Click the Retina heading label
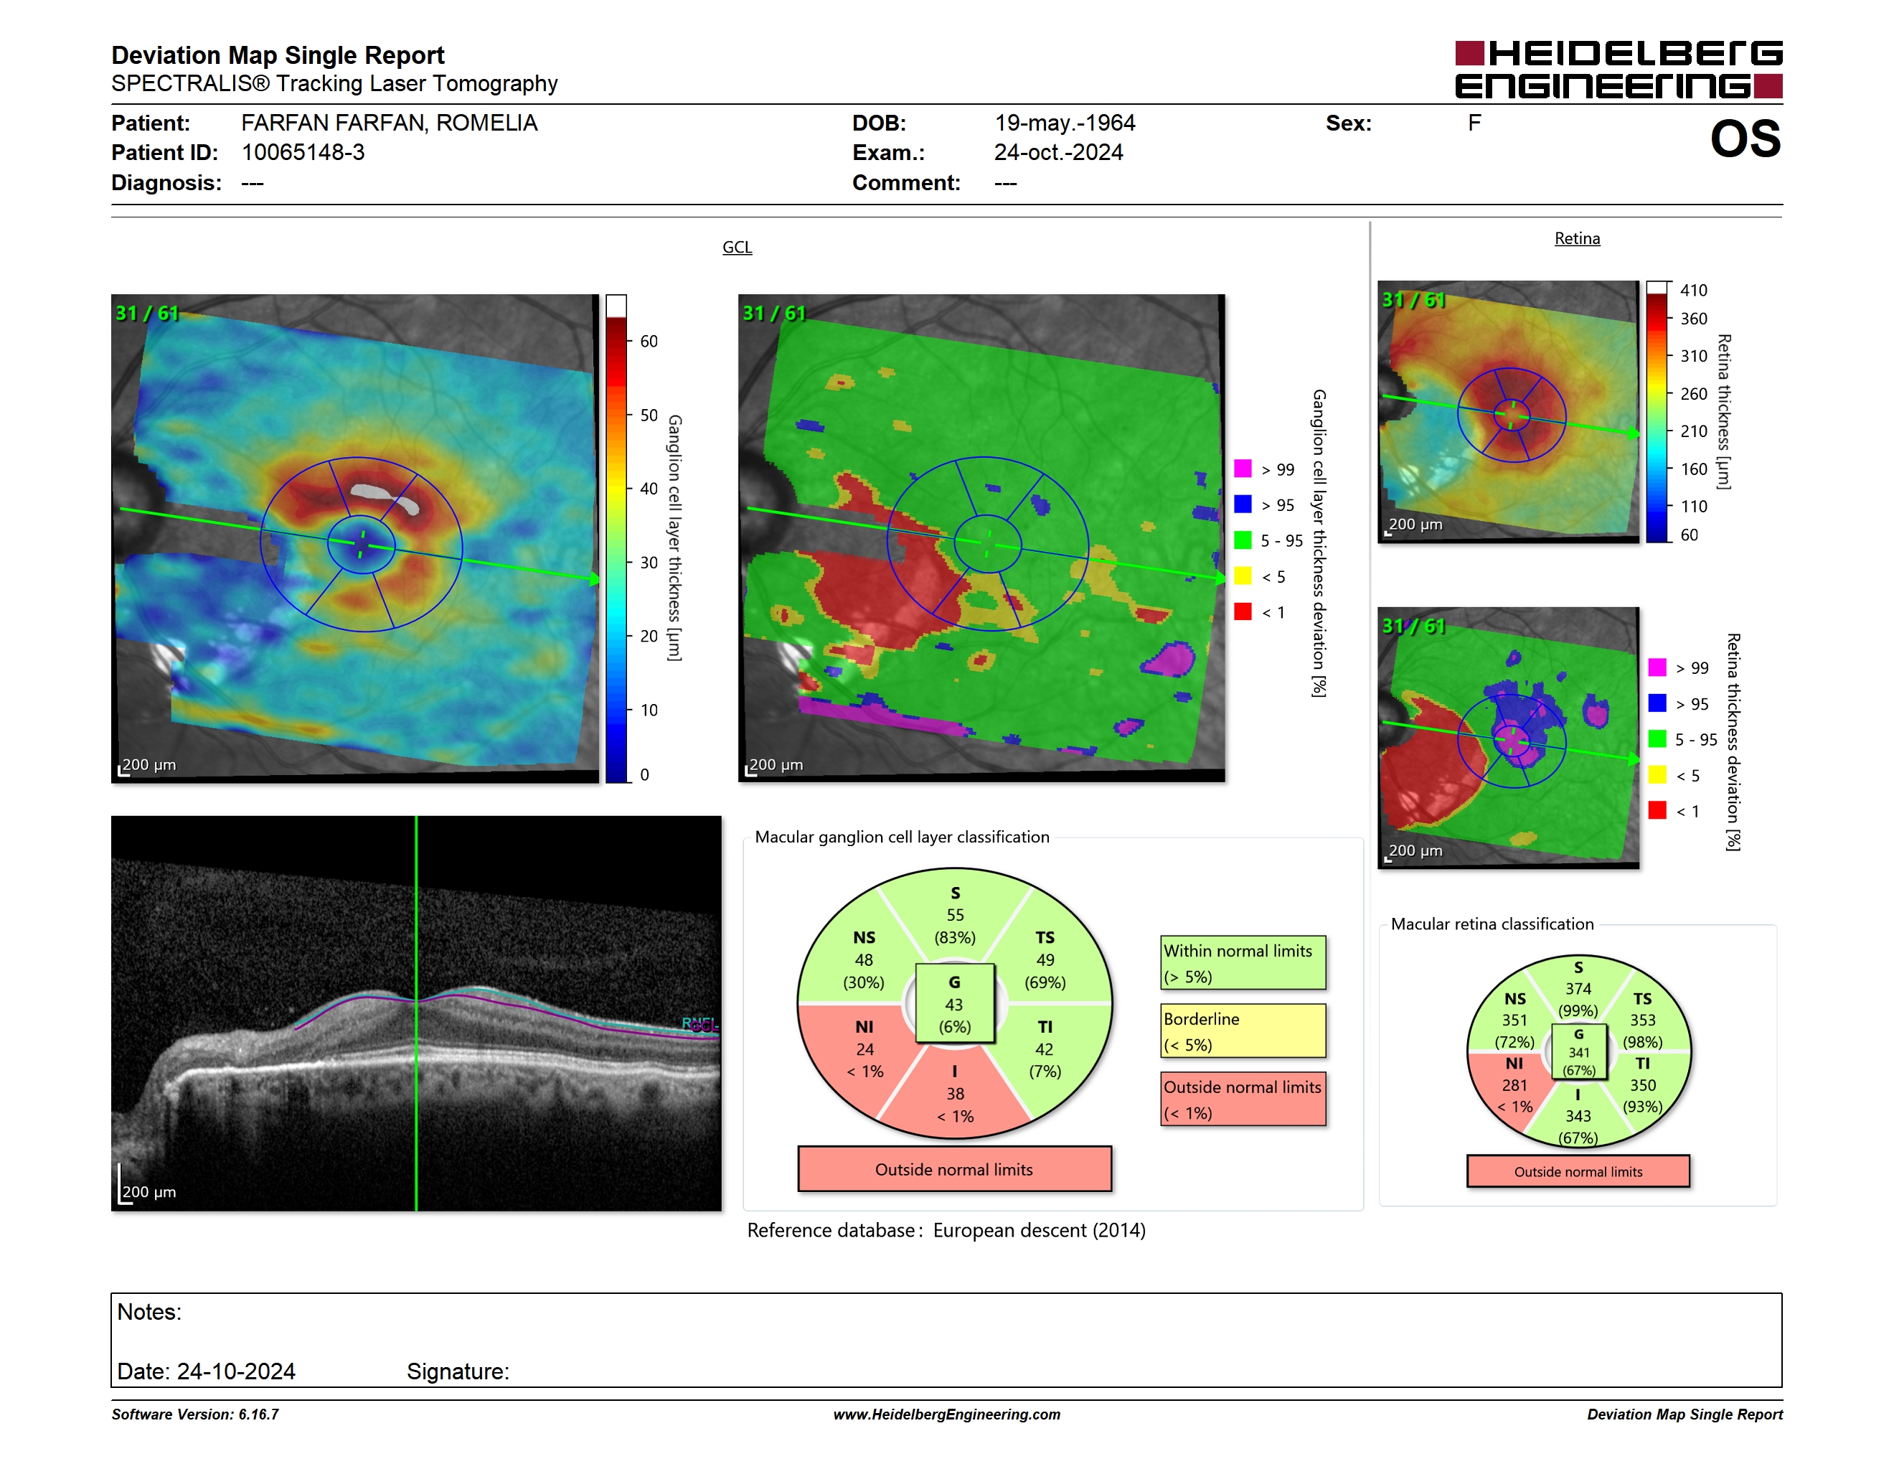This screenshot has width=1894, height=1464. 1577,238
